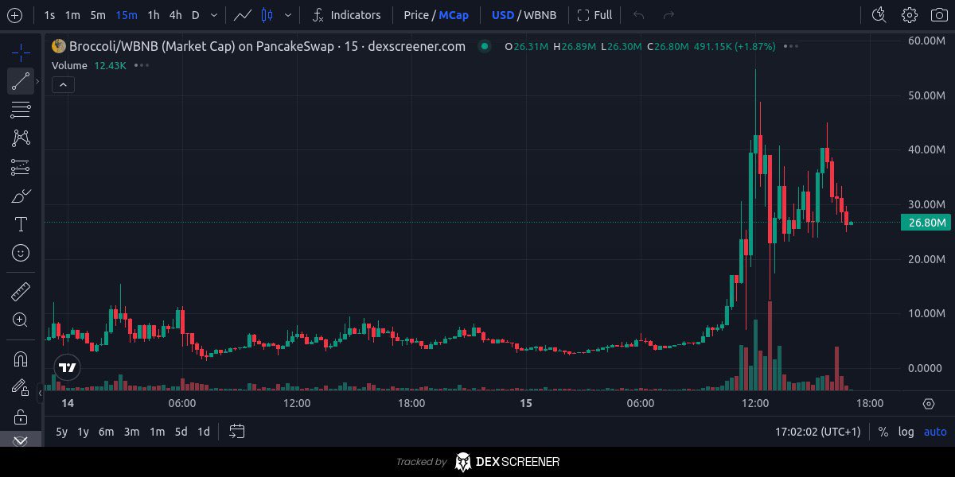Viewport: 955px width, 477px height.
Task: Open the timezone menu at 17:02:02 (UTC+1)
Action: tap(818, 432)
